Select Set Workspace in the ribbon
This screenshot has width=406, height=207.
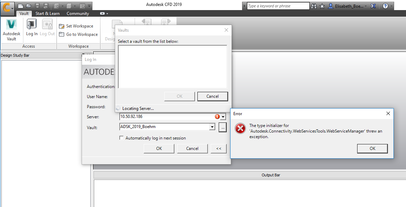(x=76, y=26)
